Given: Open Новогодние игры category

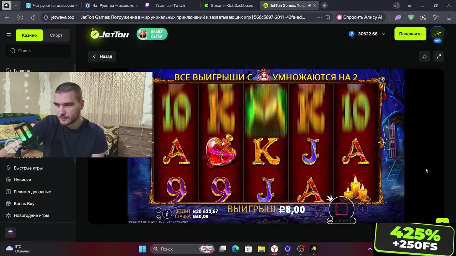Looking at the screenshot, I should pos(31,215).
